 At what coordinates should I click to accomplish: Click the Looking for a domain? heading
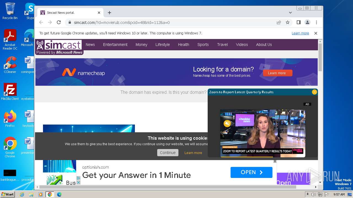click(223, 69)
